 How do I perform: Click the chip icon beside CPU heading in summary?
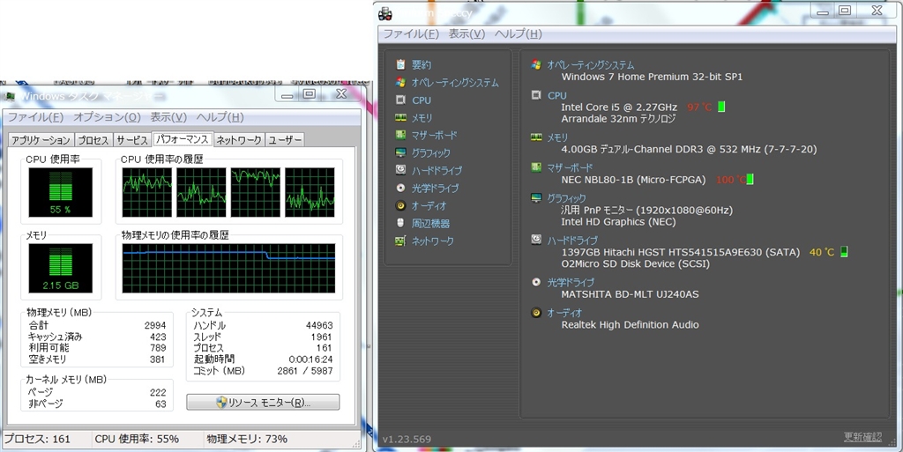[x=536, y=95]
